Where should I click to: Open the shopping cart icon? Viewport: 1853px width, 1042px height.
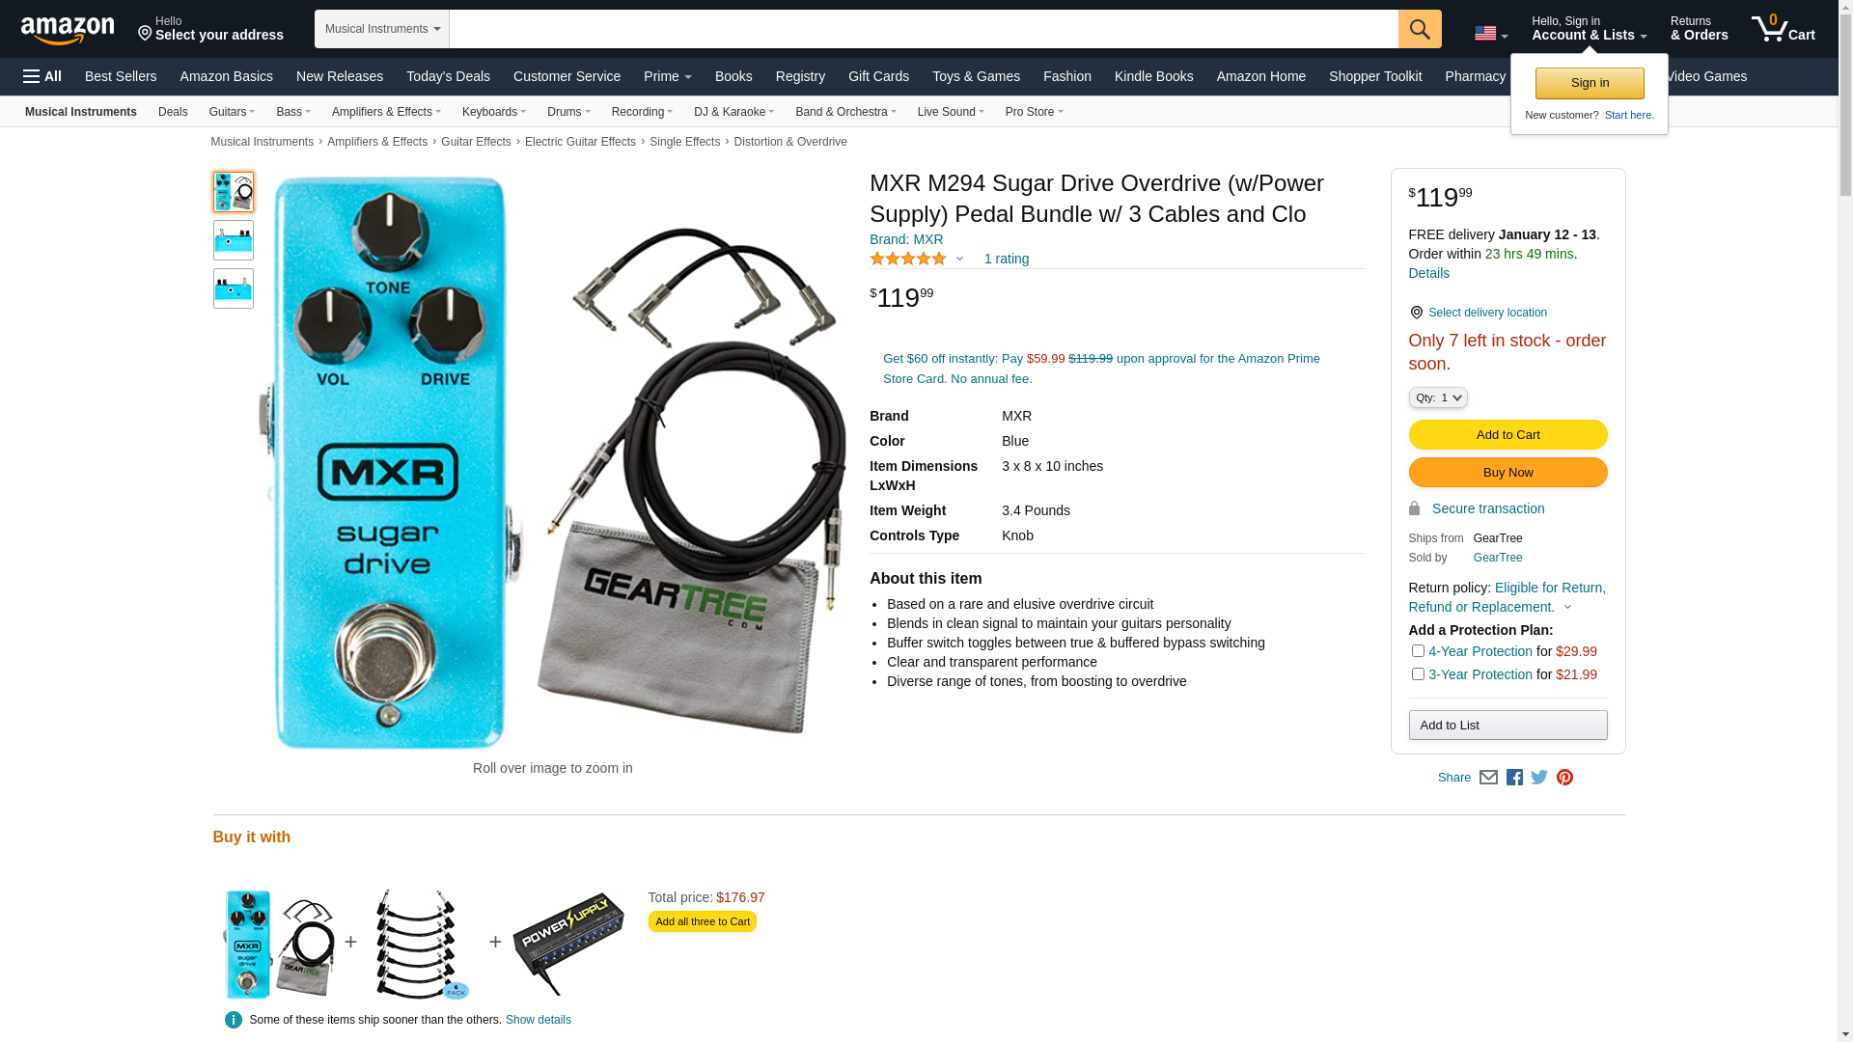pyautogui.click(x=1783, y=29)
